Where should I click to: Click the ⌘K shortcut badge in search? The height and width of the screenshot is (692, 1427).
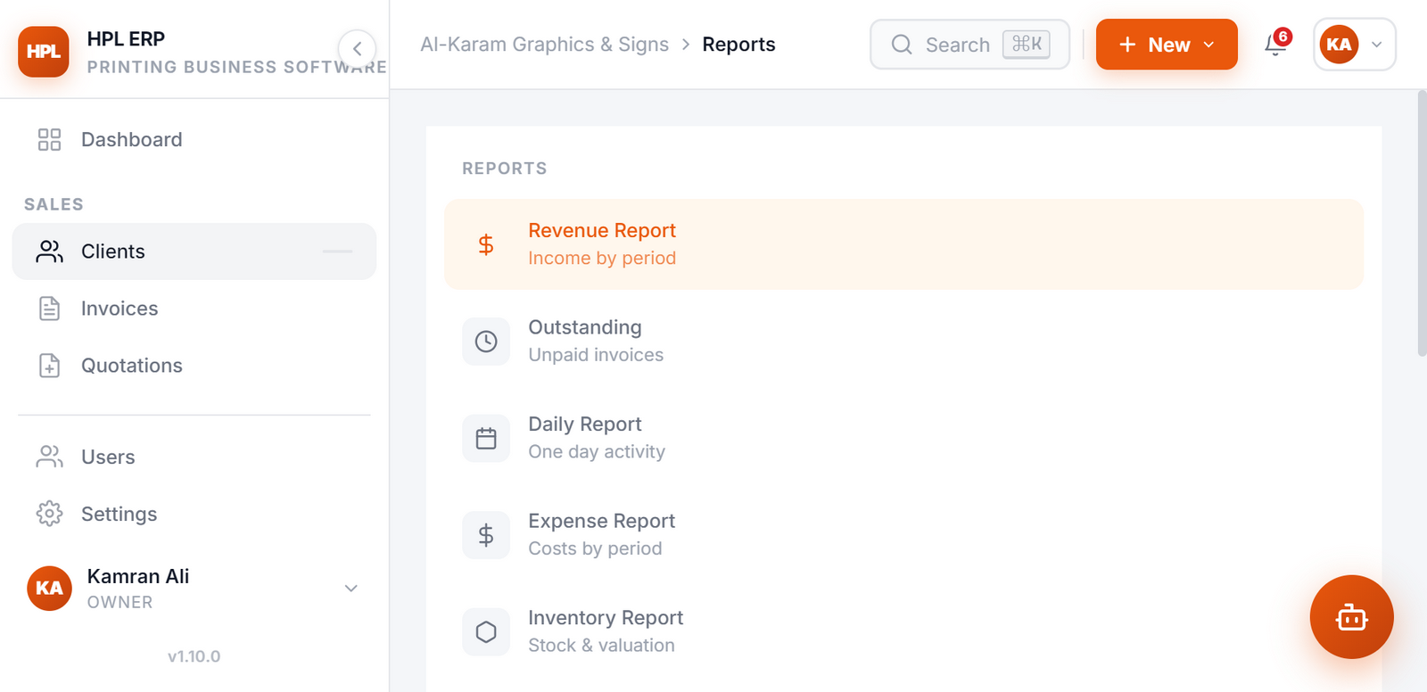tap(1027, 44)
